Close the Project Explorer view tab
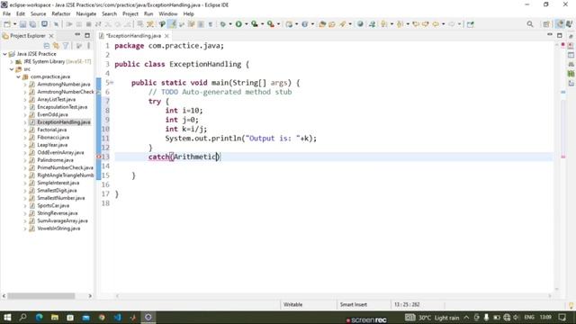576x324 pixels. point(51,36)
